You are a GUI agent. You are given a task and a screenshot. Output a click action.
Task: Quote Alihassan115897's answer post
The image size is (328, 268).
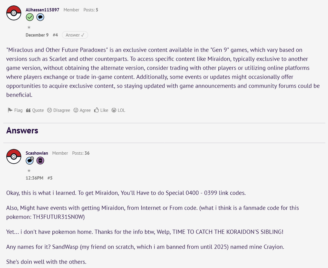pyautogui.click(x=35, y=110)
